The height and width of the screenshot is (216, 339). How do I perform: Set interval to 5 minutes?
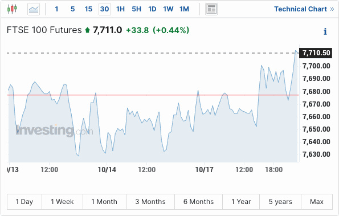tap(73, 9)
